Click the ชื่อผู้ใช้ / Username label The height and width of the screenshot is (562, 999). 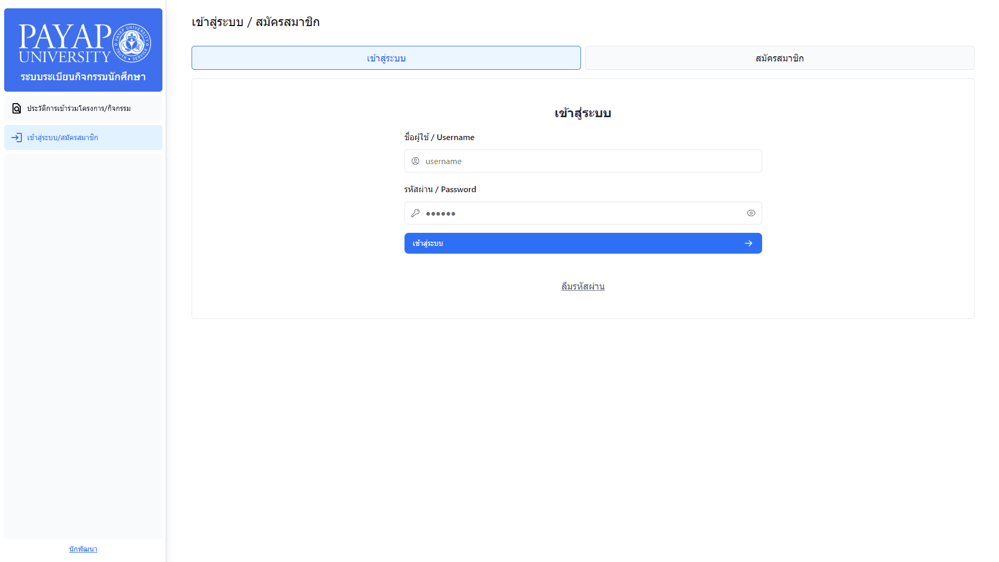point(439,137)
